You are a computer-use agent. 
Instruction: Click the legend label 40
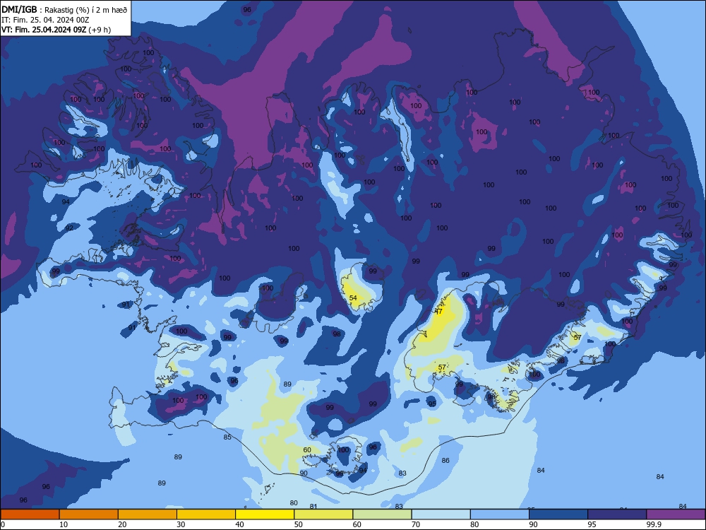[x=239, y=524]
